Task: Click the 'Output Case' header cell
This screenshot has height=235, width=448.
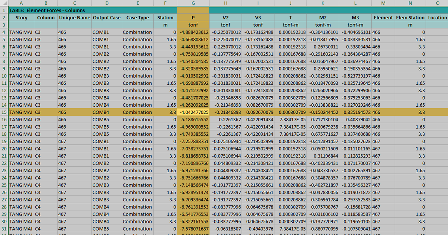Action: click(107, 18)
